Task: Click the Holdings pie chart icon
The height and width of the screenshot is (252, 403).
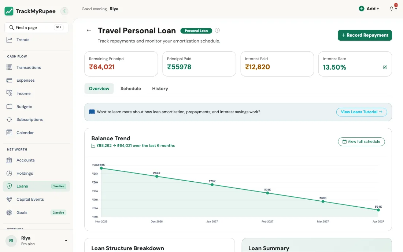Action: tap(9, 173)
